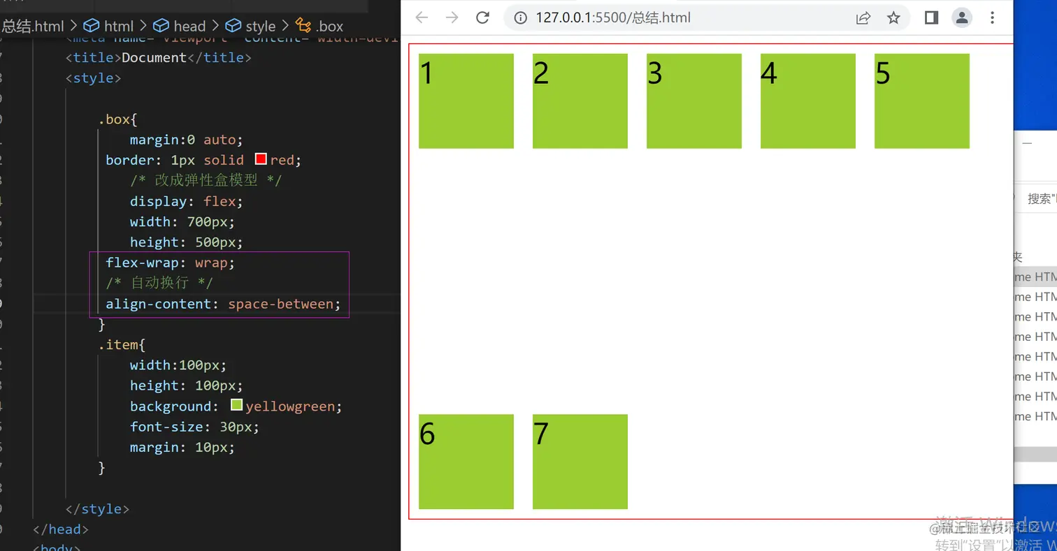Select the style breadcrumb item
The width and height of the screenshot is (1057, 551).
point(251,27)
